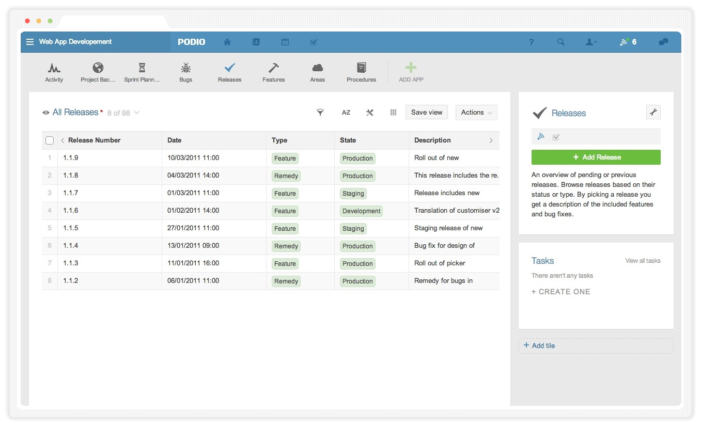Open the Bugs app icon
This screenshot has width=701, height=427.
185,68
